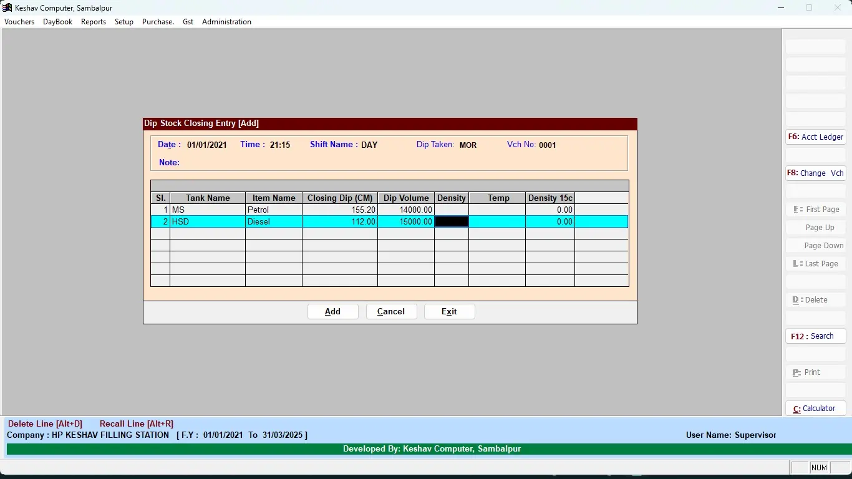Image resolution: width=852 pixels, height=479 pixels.
Task: Click the Vch No value 0001
Action: (548, 145)
